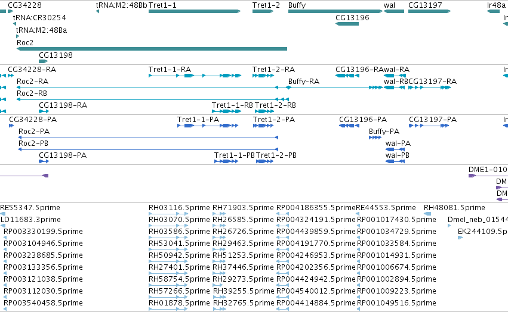Open the wal-PB protein label

coord(397,155)
